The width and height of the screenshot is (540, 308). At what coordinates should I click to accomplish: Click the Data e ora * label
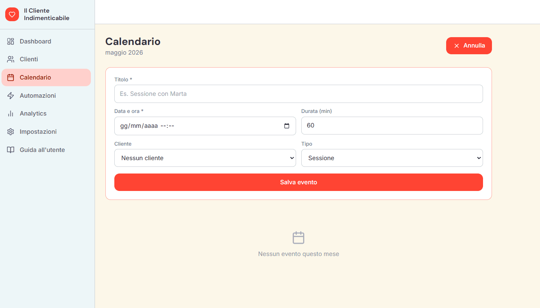129,111
